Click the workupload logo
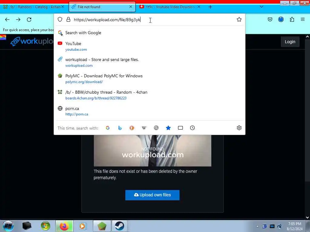Image resolution: width=310 pixels, height=232 pixels. 32,41
